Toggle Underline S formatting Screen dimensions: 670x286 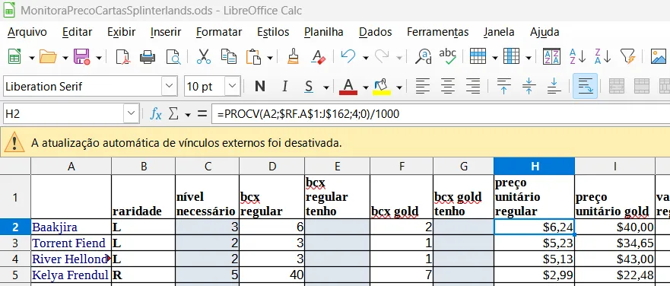[309, 87]
